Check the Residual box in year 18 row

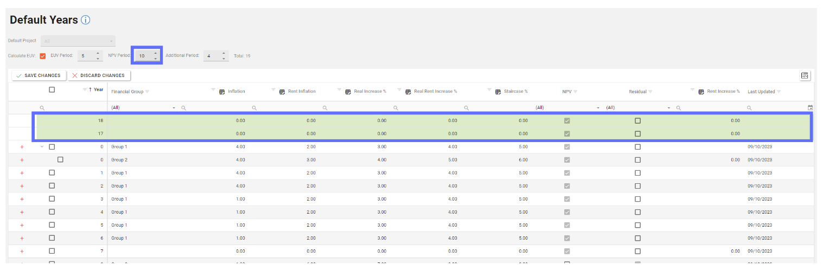coord(638,121)
